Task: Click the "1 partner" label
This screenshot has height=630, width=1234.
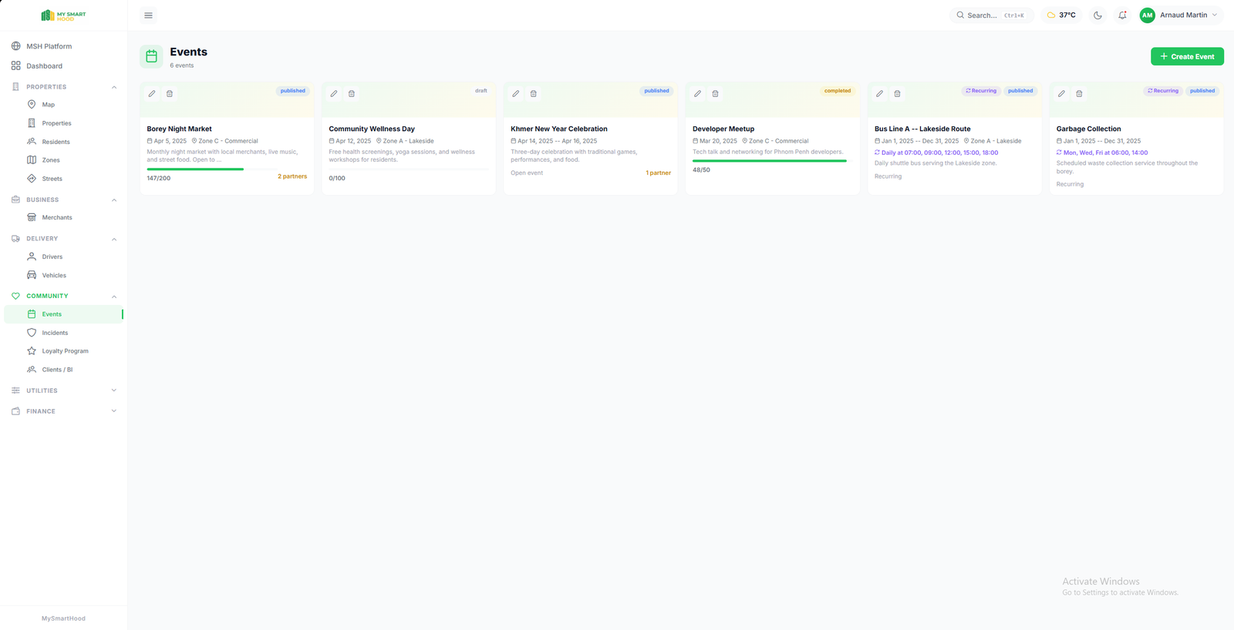Action: pyautogui.click(x=658, y=173)
